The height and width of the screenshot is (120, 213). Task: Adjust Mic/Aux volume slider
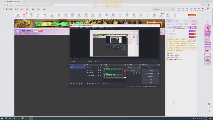click(x=116, y=71)
